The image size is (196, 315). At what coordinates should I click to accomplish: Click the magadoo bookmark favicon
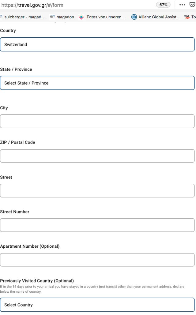52,17
